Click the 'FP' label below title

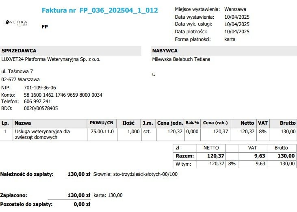(45, 27)
